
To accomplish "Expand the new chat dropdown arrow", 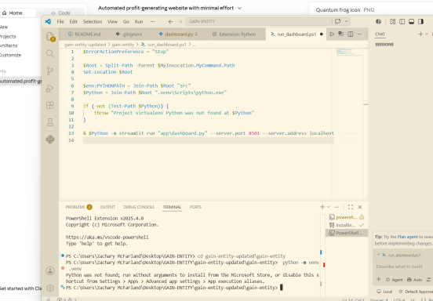I will pyautogui.click(x=427, y=34).
